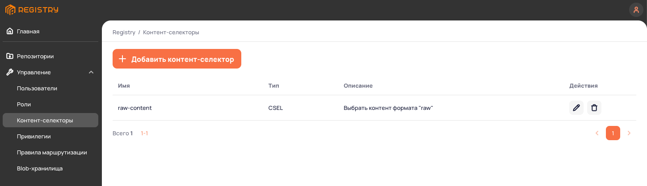The image size is (647, 186).
Task: Click the home icon beside Главная
Action: pyautogui.click(x=10, y=32)
